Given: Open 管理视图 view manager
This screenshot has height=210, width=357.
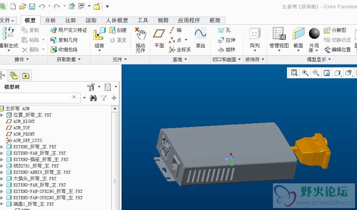Looking at the screenshot, I should coord(279,39).
